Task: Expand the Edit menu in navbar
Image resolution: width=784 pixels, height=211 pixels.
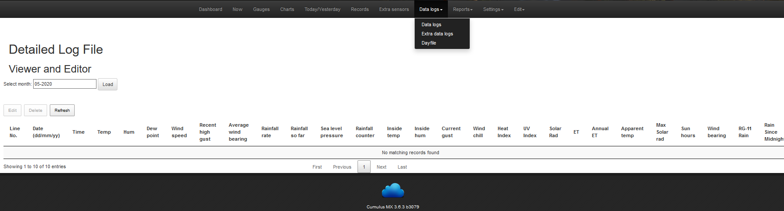Action: click(x=519, y=9)
